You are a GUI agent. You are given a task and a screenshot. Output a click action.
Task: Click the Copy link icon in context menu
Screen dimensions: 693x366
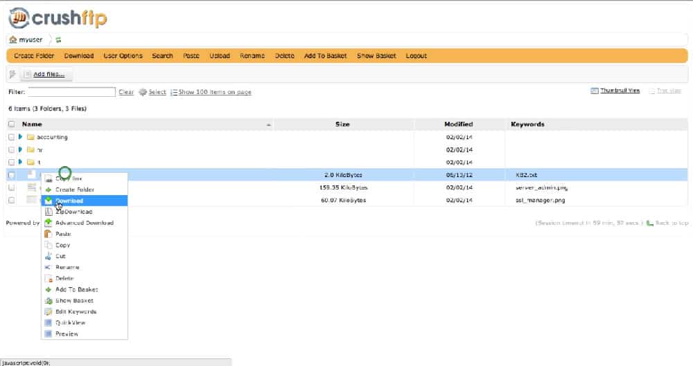[49, 179]
